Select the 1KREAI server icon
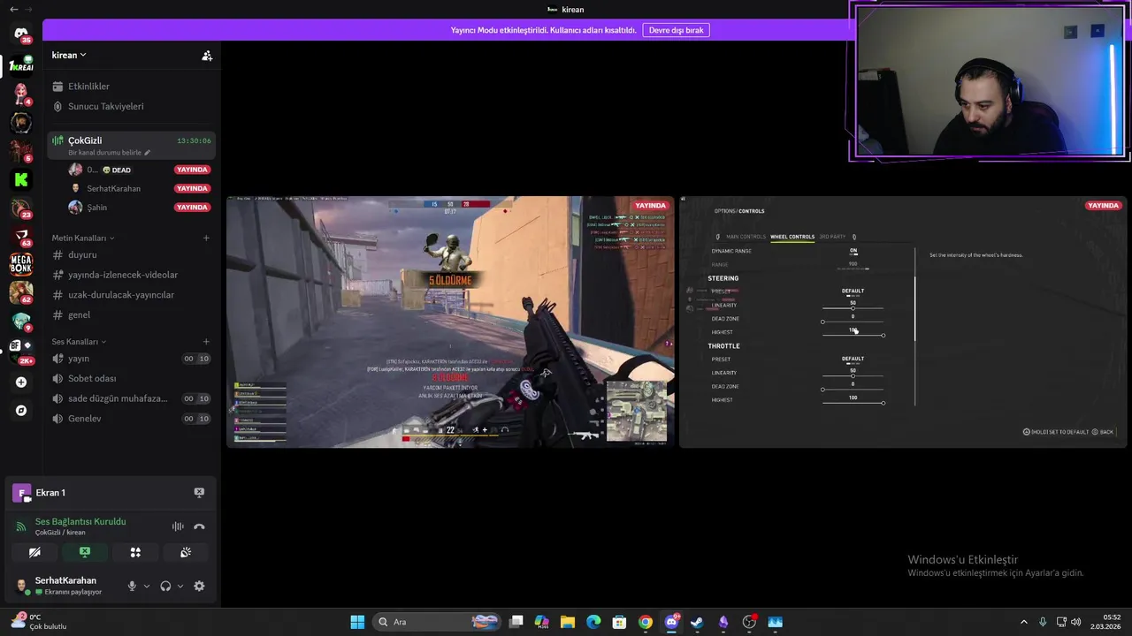The height and width of the screenshot is (636, 1132). (21, 65)
